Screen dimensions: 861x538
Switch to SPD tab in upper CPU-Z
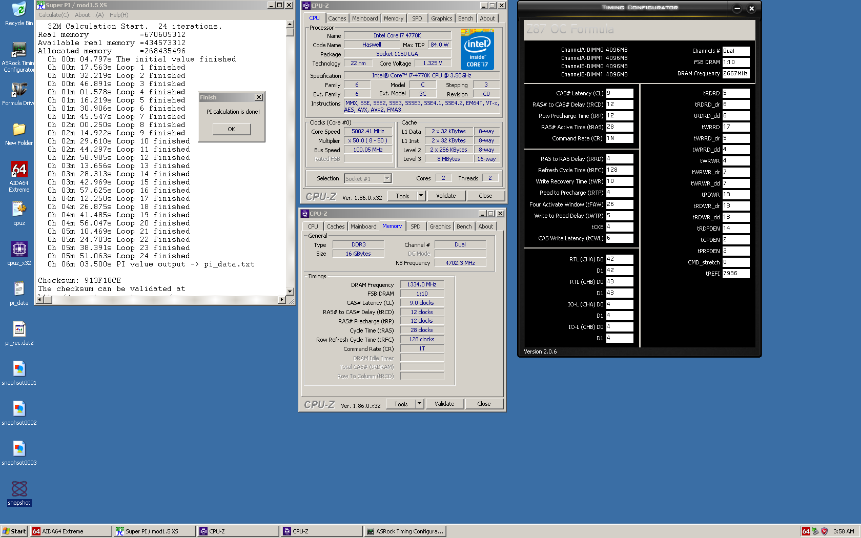coord(417,18)
